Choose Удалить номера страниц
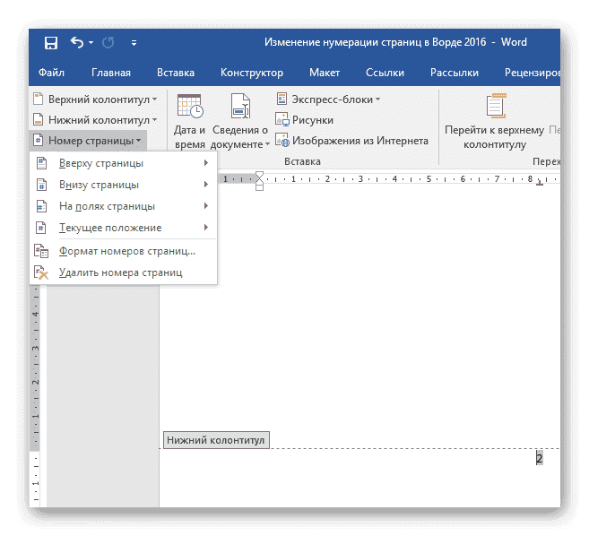Viewport: 589px width, 536px height. [x=120, y=272]
